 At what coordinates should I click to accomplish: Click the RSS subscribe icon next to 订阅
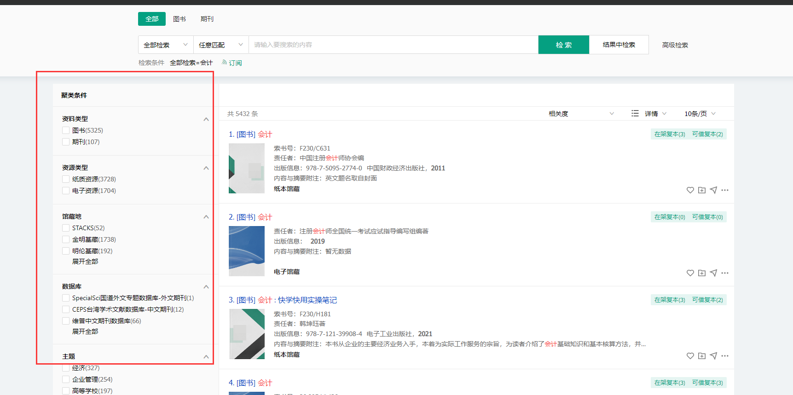tap(224, 63)
